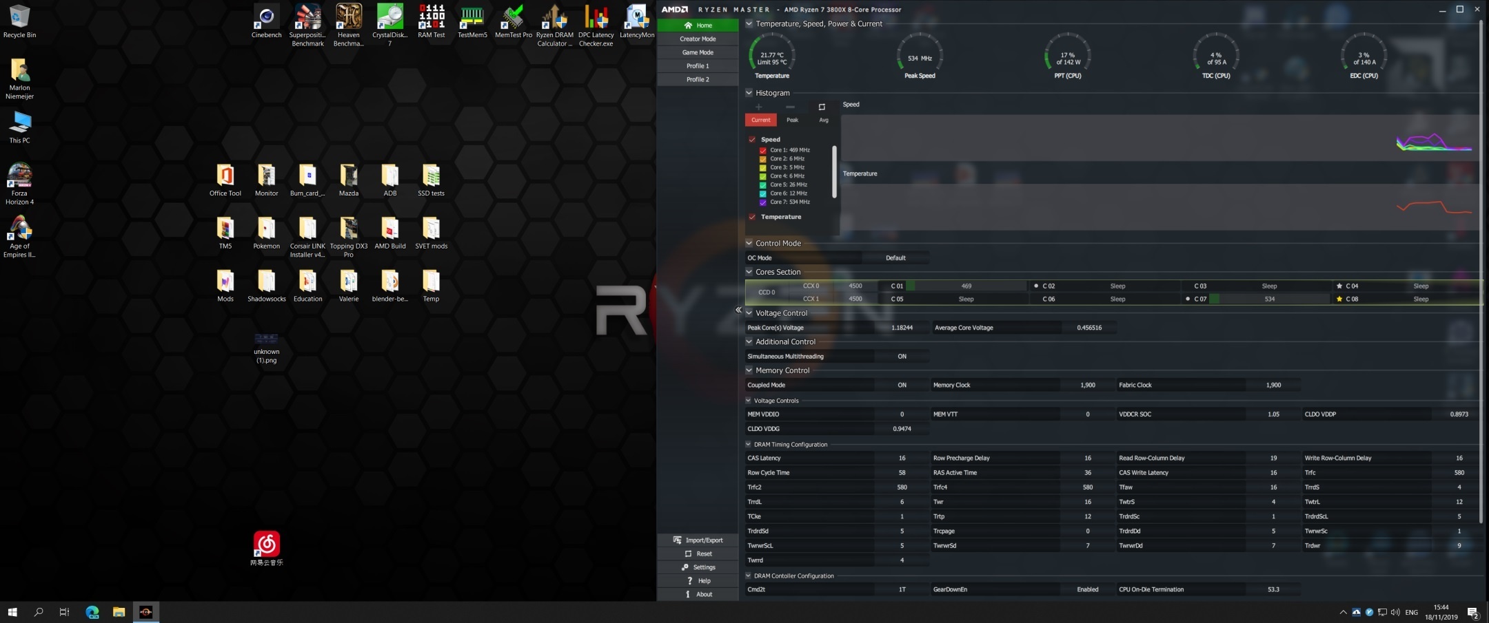
Task: Click the Reset button in the sidebar
Action: point(698,554)
